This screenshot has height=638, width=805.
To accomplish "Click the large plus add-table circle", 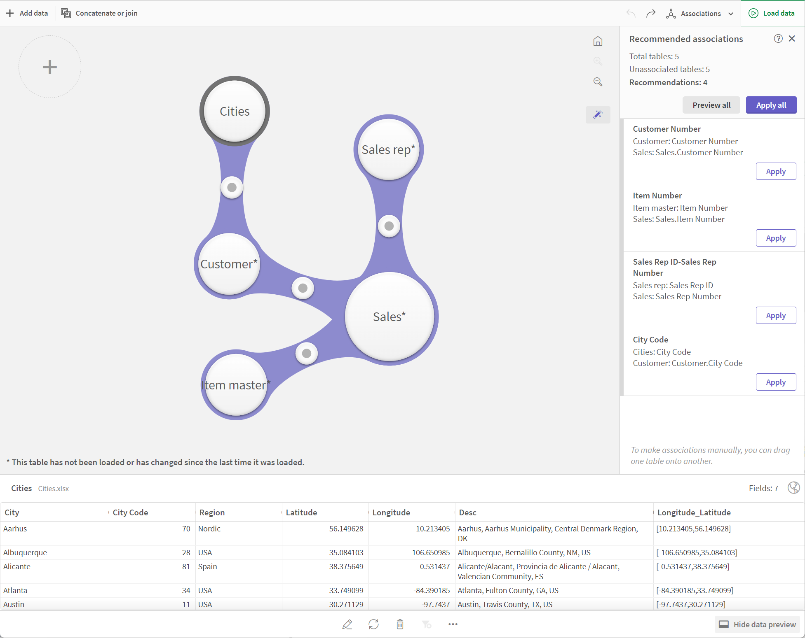I will 50,67.
